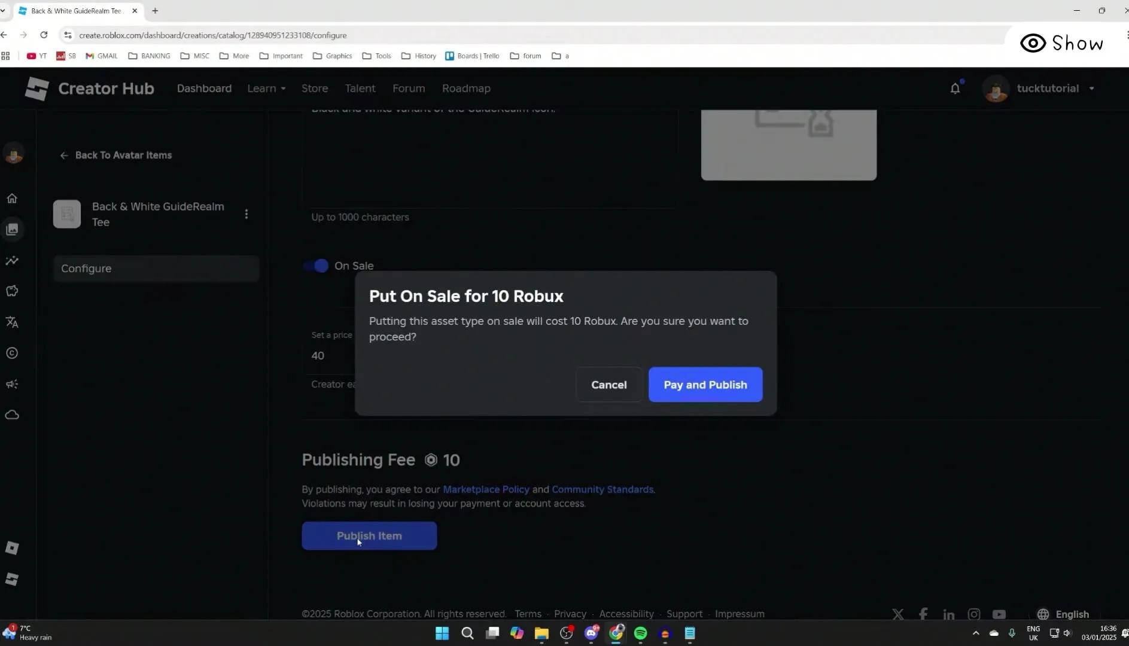Open the Windows Start menu
The width and height of the screenshot is (1129, 646).
tap(442, 633)
